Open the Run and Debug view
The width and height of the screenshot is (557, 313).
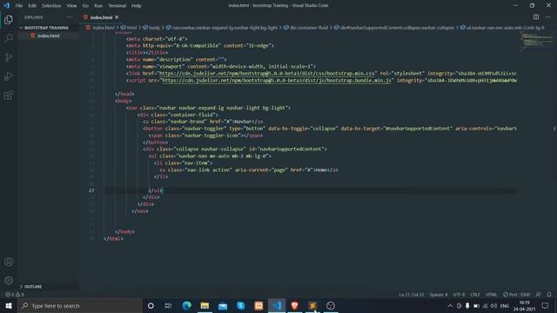coord(9,76)
